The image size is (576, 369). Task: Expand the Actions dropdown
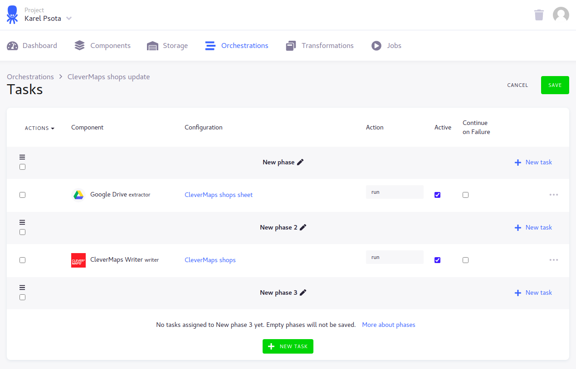pos(39,128)
